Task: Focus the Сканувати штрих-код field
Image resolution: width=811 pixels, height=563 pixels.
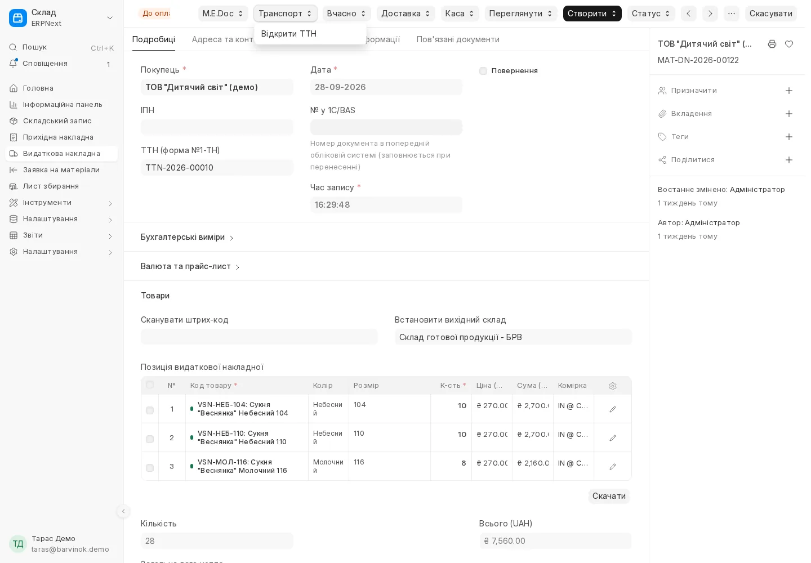Action: [259, 337]
